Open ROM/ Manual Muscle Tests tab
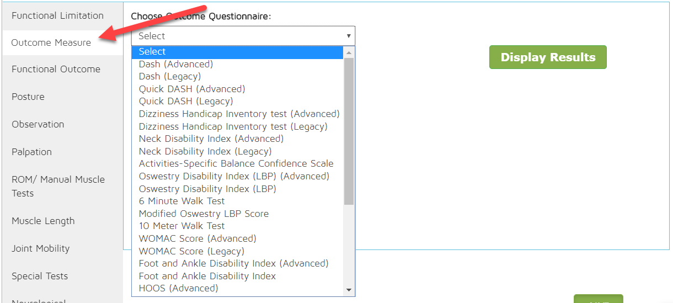The height and width of the screenshot is (303, 673). click(58, 186)
